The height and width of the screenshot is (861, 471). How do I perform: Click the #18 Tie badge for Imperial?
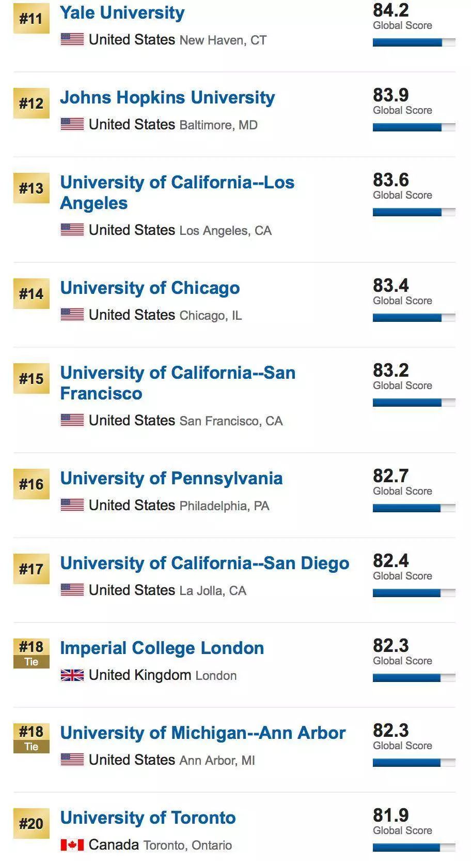click(31, 654)
